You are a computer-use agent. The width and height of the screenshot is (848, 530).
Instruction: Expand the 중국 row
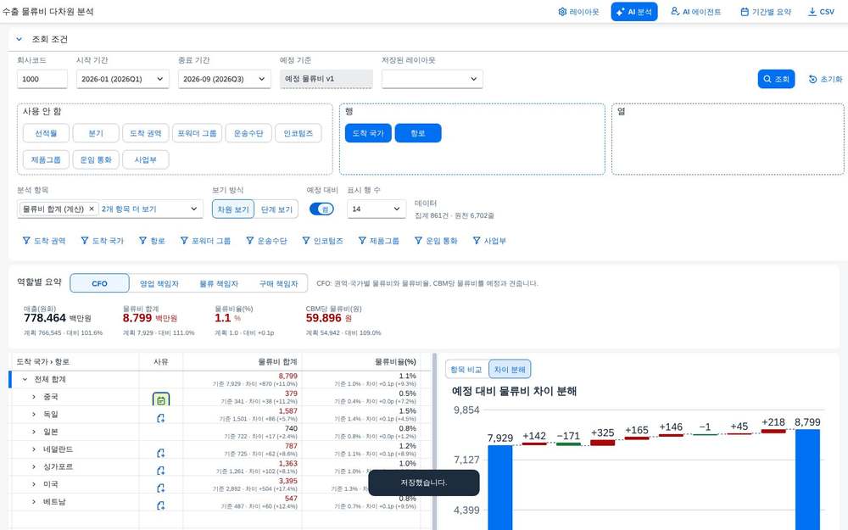tap(34, 397)
